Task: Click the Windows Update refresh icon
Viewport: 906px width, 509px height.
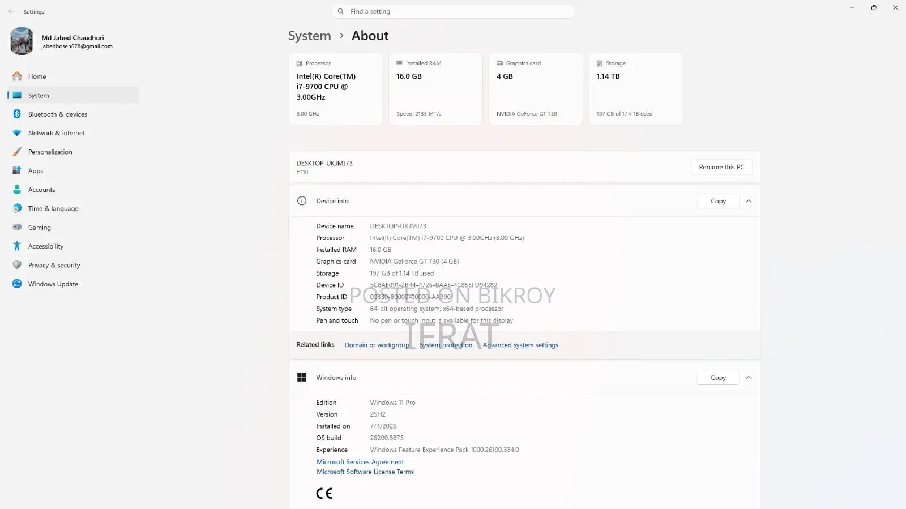Action: [x=17, y=284]
